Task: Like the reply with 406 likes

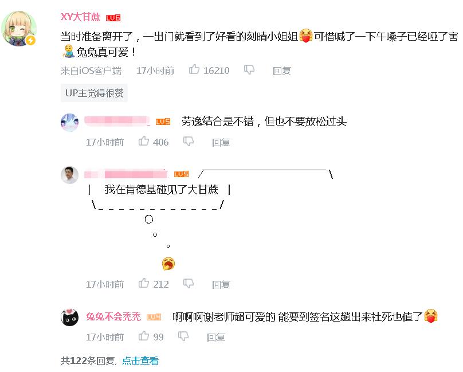Action: (x=144, y=141)
